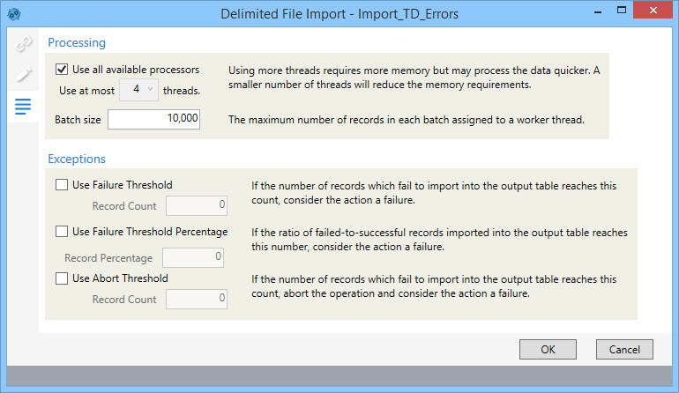Select the pencil edit sidebar tab
This screenshot has height=393, width=679.
click(23, 75)
